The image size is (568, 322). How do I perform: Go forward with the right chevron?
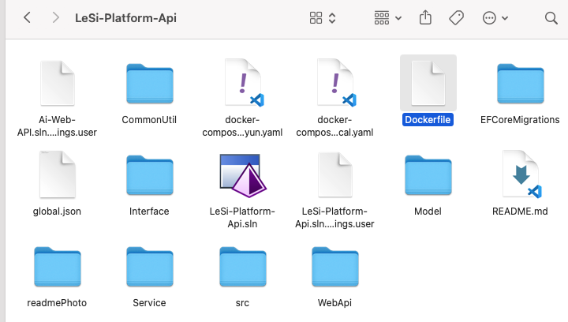pos(55,17)
